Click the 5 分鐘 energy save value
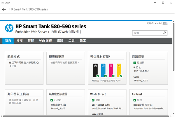175x117 pixels. click(13, 66)
